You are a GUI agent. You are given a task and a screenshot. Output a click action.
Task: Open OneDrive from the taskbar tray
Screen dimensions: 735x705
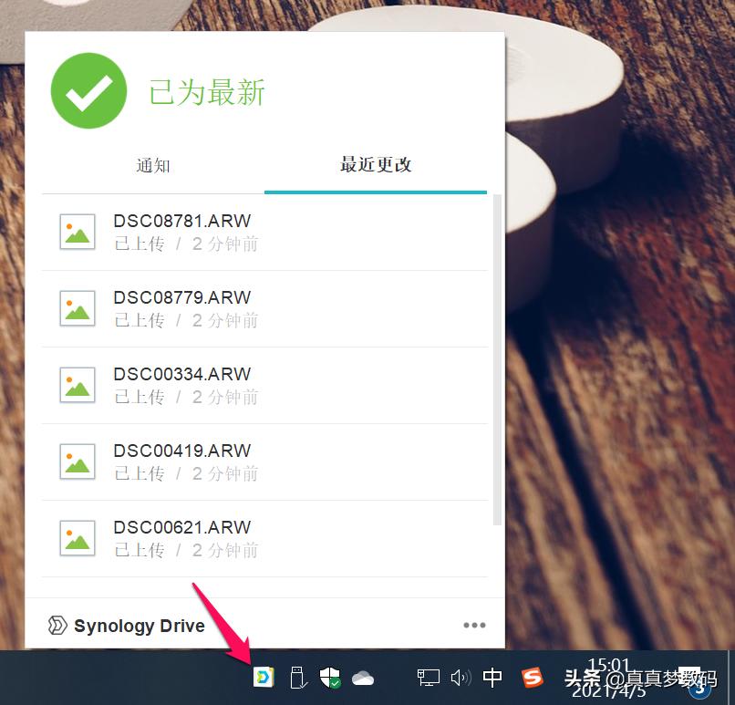click(x=362, y=678)
